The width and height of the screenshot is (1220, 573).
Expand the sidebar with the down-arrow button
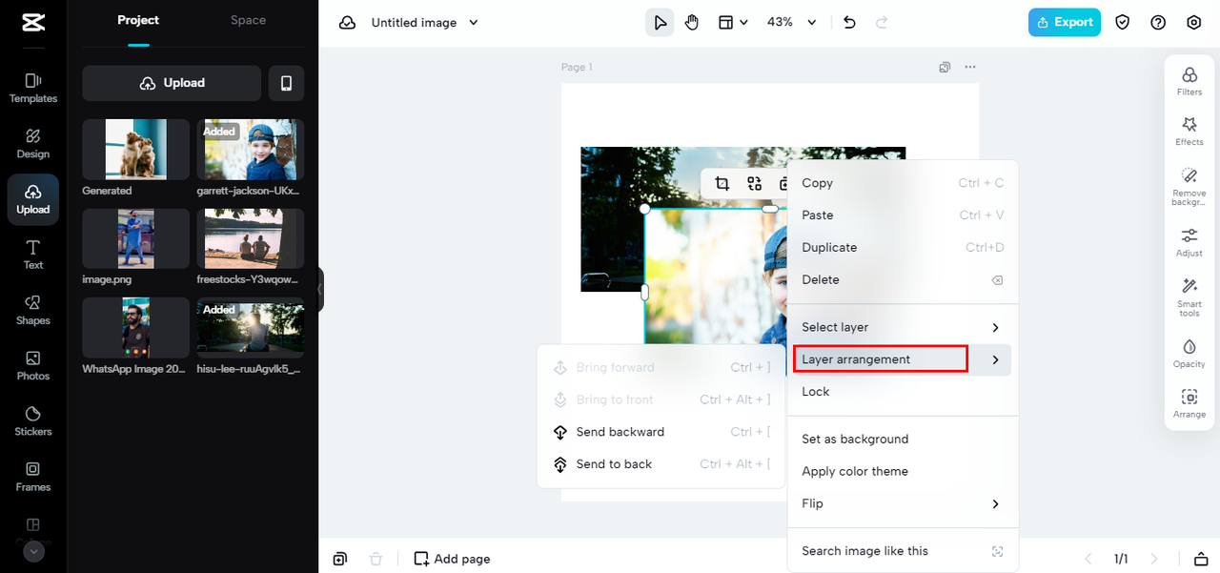tap(33, 551)
